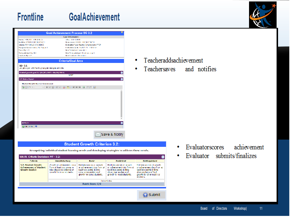Click the align center icon in the editor
290x217 pixels.
tap(76, 87)
